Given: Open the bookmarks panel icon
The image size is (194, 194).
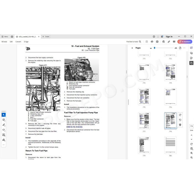Looking at the screenshot, I should (191, 58).
